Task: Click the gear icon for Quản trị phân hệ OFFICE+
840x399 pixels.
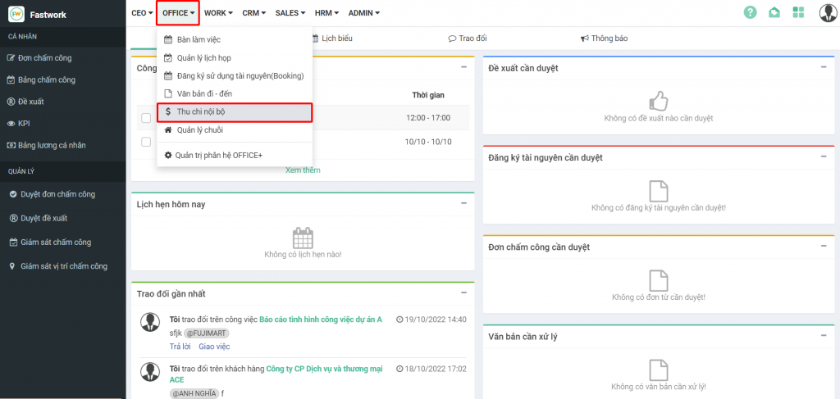Action: click(x=168, y=155)
